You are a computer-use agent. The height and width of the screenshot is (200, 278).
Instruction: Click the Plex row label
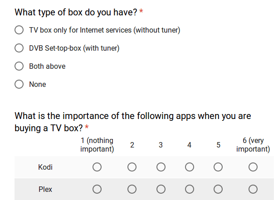coord(45,190)
